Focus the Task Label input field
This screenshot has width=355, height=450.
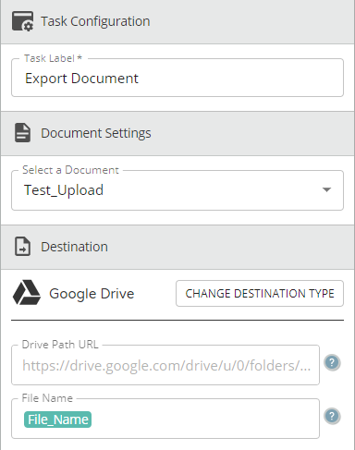click(x=177, y=79)
